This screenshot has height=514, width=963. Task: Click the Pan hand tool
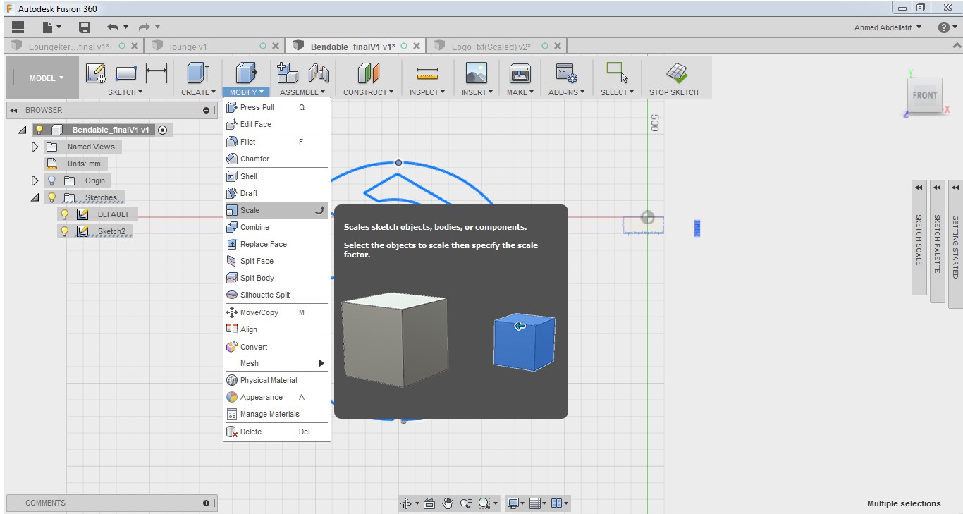448,503
